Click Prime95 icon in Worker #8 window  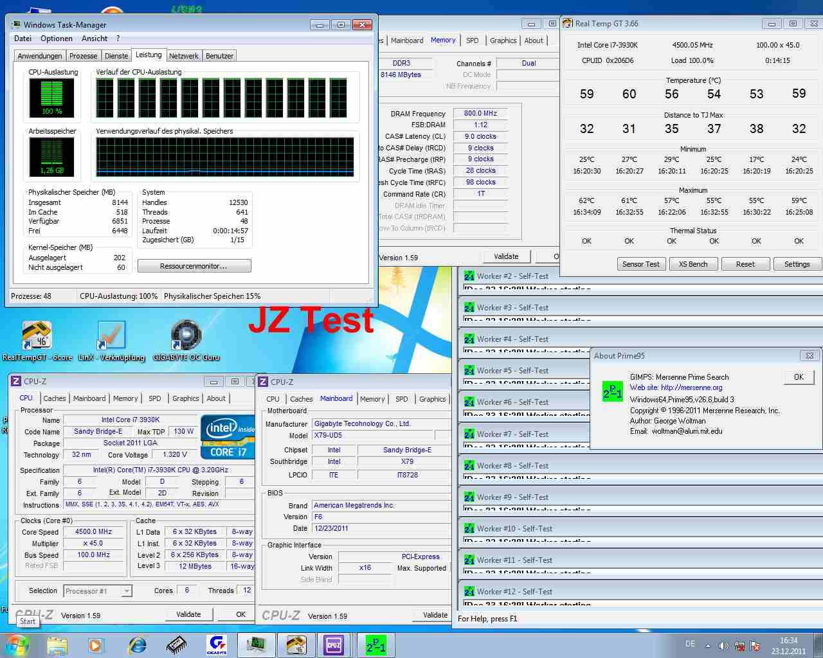pos(469,466)
